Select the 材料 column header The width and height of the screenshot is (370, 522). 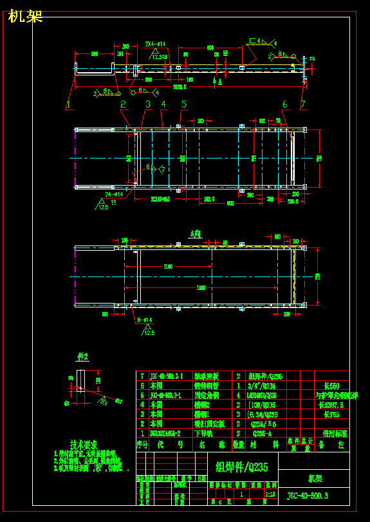(x=265, y=445)
